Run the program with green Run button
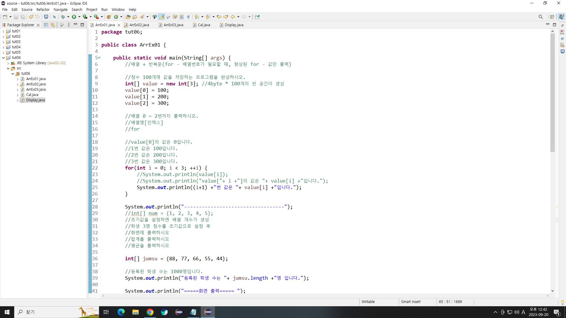Viewport: 566px width, 318px height. point(74,17)
